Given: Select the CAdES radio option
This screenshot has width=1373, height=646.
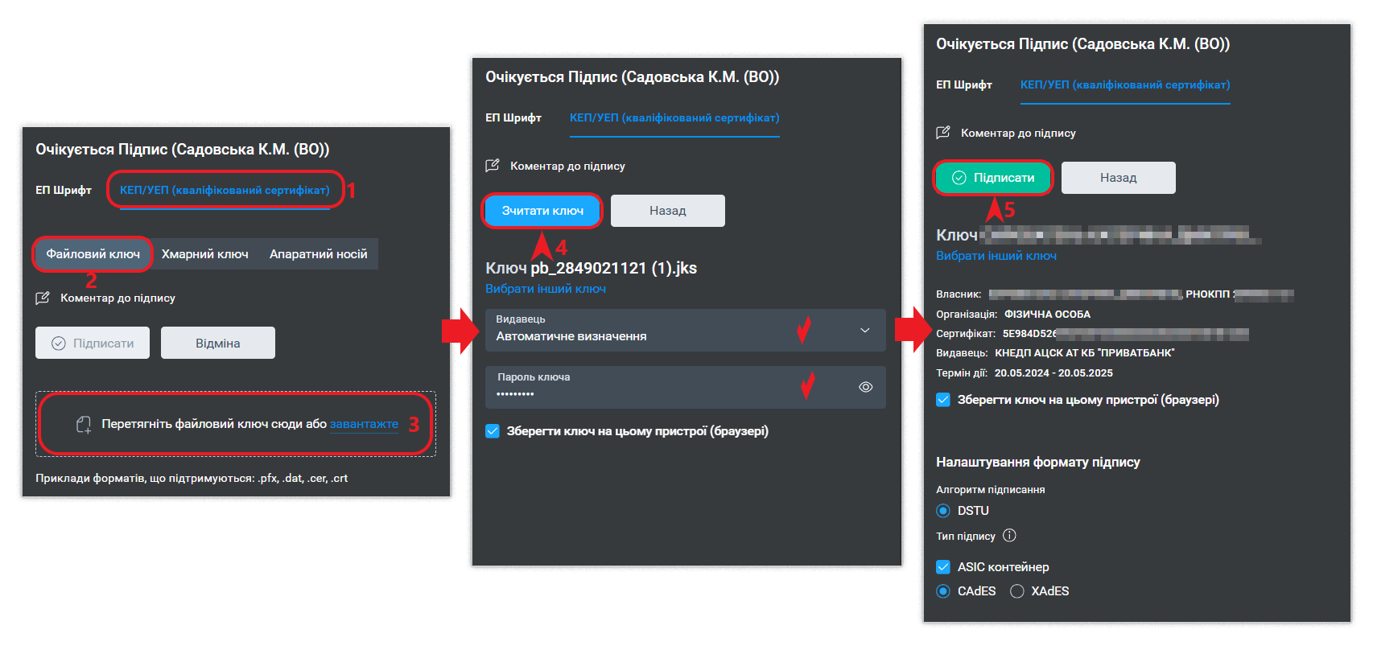Looking at the screenshot, I should click(x=943, y=591).
